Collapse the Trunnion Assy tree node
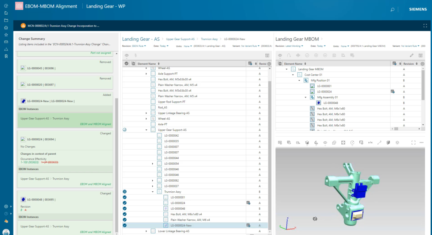 point(153,192)
